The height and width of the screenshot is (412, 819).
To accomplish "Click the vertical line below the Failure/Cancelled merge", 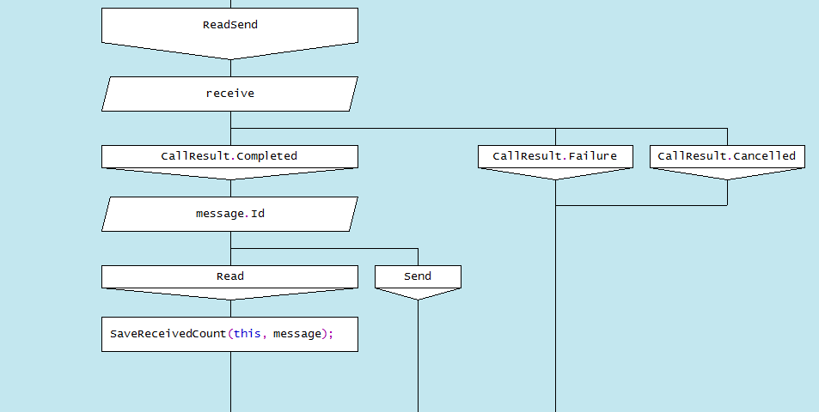I will (x=555, y=309).
